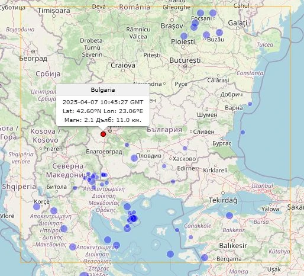Click the București city label
The height and width of the screenshot is (276, 304).
point(185,60)
